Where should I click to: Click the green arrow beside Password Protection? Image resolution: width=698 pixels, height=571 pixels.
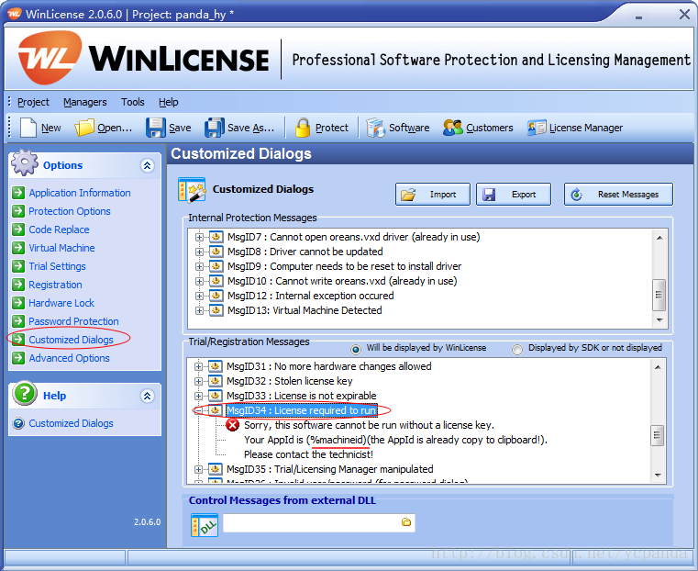click(x=18, y=321)
